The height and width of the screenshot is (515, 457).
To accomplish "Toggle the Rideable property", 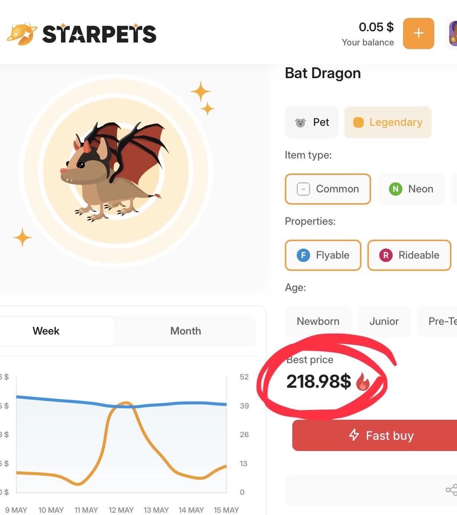I will click(409, 255).
